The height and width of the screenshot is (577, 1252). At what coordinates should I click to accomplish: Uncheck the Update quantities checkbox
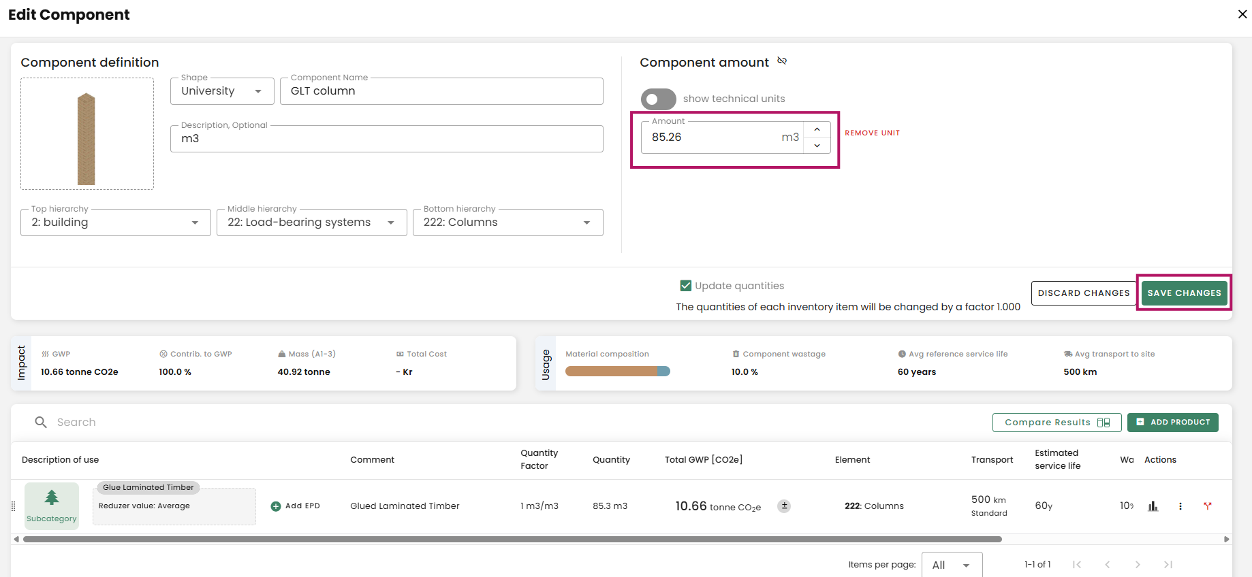[686, 286]
